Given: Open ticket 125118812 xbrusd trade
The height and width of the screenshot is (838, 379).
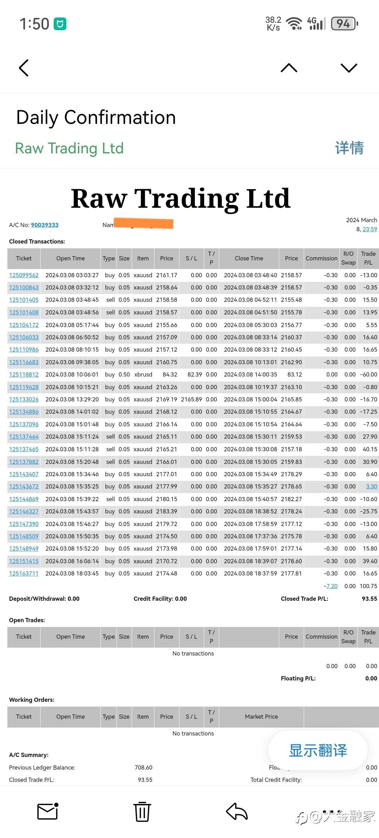Looking at the screenshot, I should click(24, 374).
